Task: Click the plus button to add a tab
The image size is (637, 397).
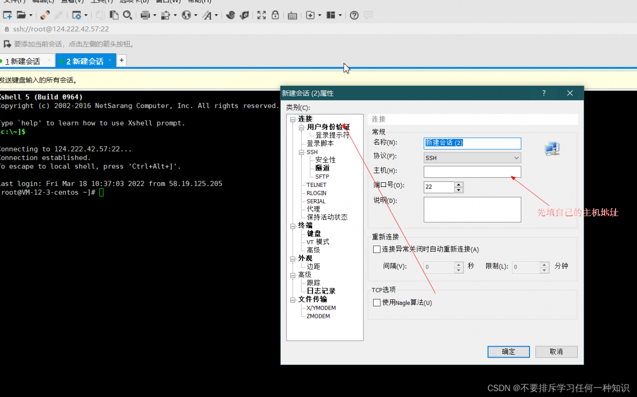Action: 121,60
